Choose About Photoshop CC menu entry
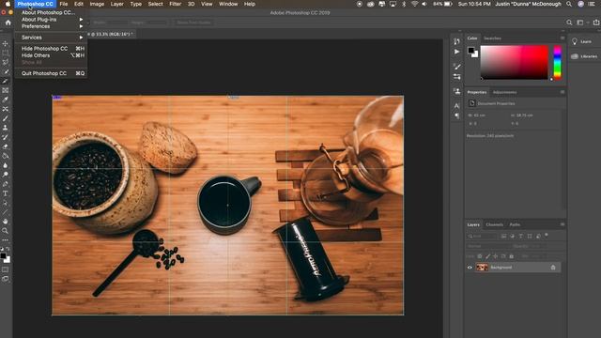Screen dimensions: 601x338 pos(51,12)
